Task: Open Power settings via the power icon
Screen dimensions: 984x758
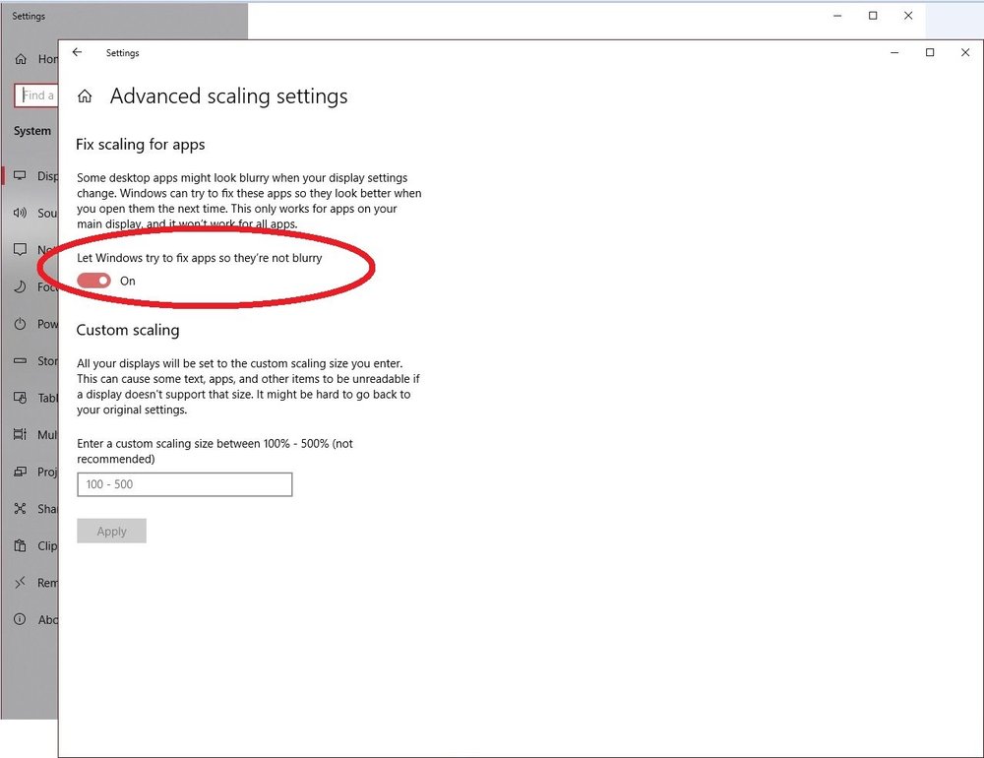Action: 20,324
